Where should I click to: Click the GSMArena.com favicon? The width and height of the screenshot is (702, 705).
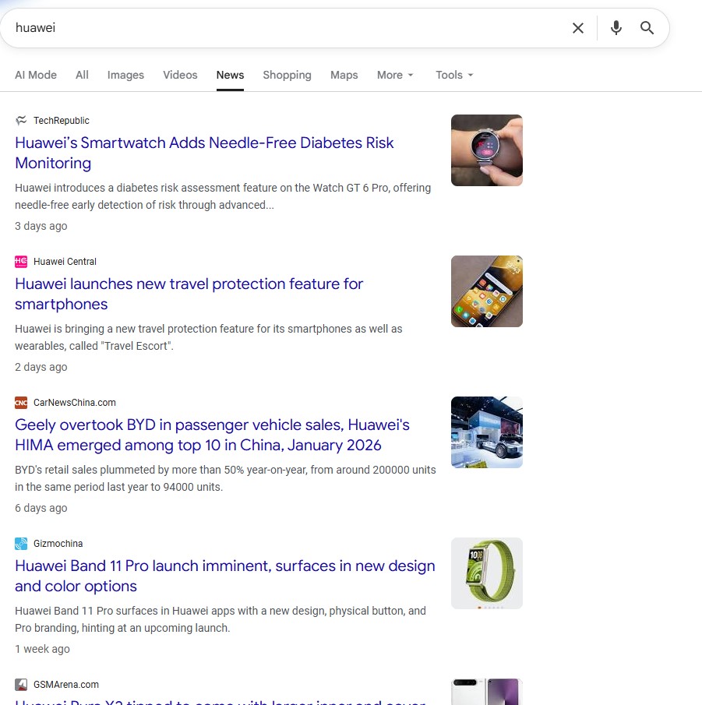tap(21, 684)
